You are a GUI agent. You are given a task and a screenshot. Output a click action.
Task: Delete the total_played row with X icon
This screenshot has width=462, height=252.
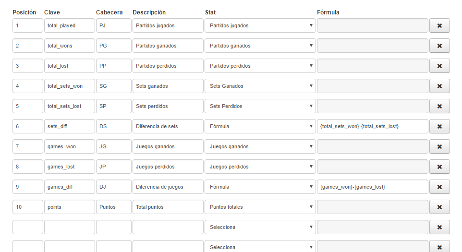click(x=439, y=25)
